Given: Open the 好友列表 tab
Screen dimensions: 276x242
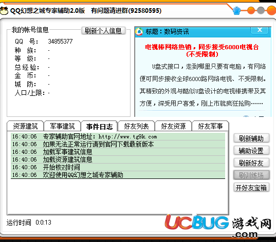Looking at the screenshot, I should pos(136,126).
